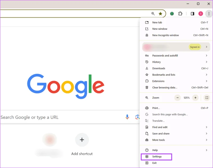Click the 125% zoom level value
This screenshot has height=168, width=213.
187,98
